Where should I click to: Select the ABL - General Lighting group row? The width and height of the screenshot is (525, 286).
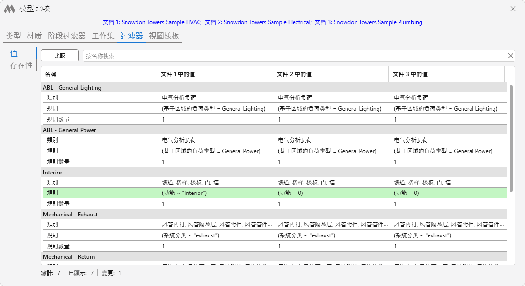point(274,88)
